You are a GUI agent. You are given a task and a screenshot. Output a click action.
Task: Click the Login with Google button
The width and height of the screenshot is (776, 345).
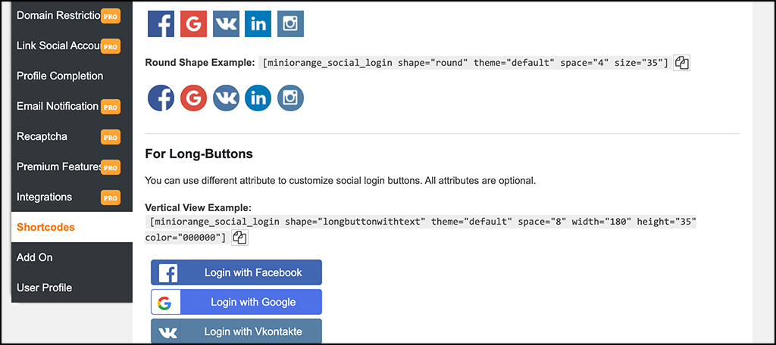[x=236, y=302]
